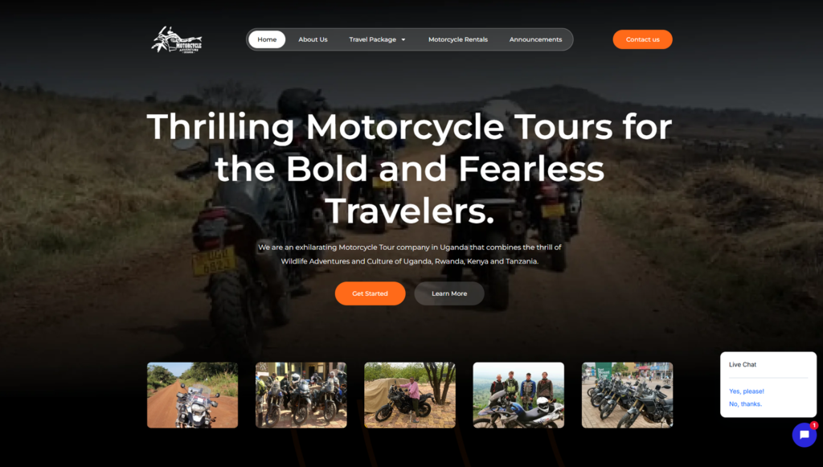Click the Motorcycle Adventures logo
The width and height of the screenshot is (823, 467).
[176, 40]
